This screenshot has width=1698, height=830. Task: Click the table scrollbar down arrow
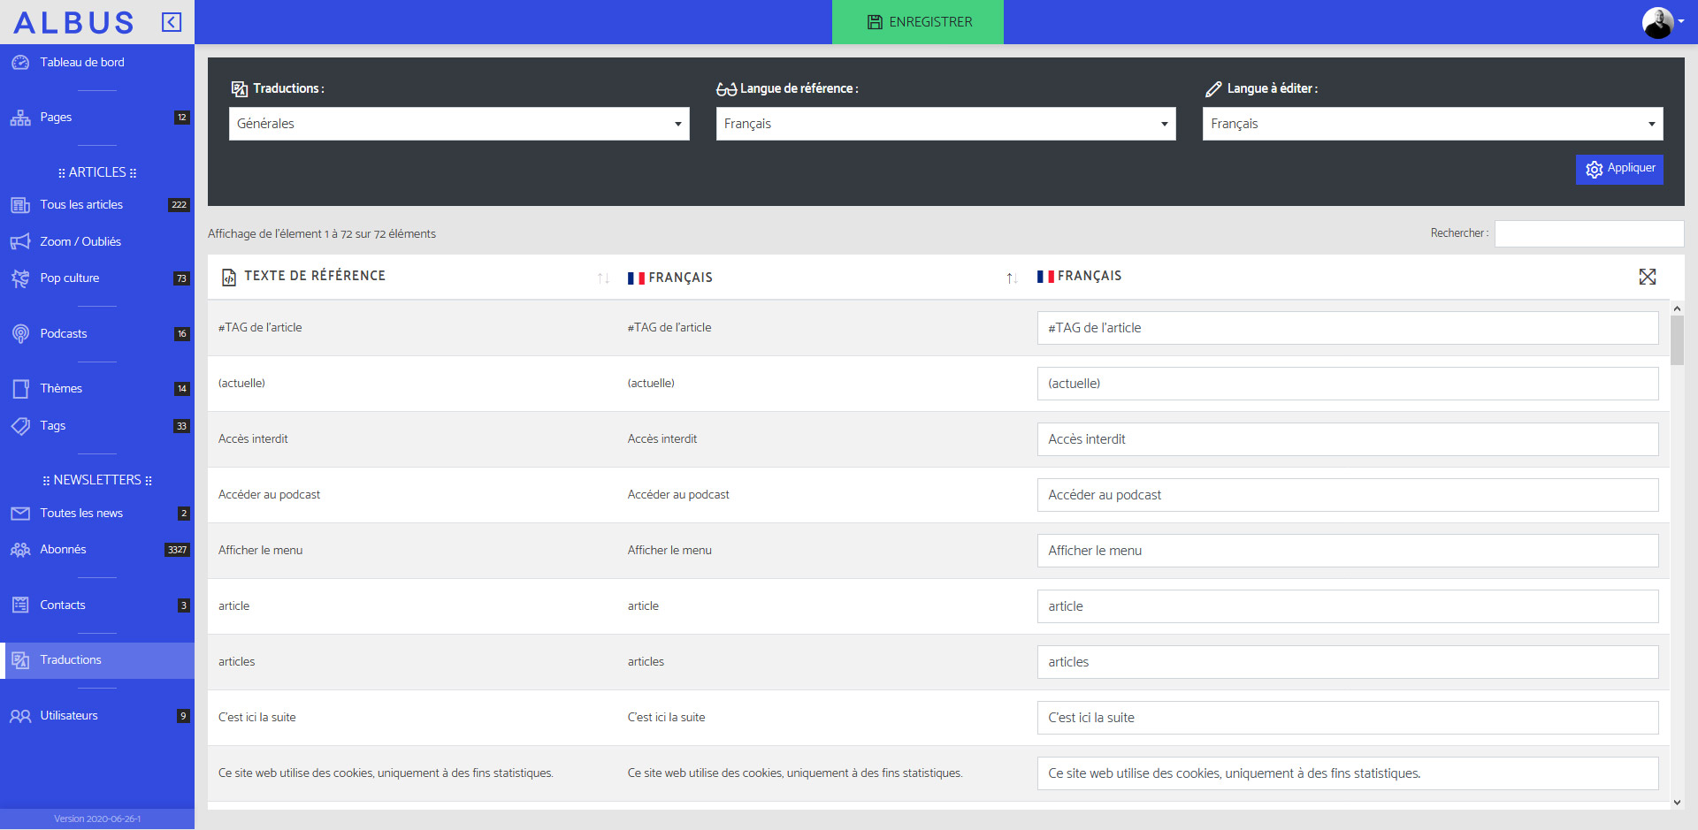click(x=1677, y=803)
